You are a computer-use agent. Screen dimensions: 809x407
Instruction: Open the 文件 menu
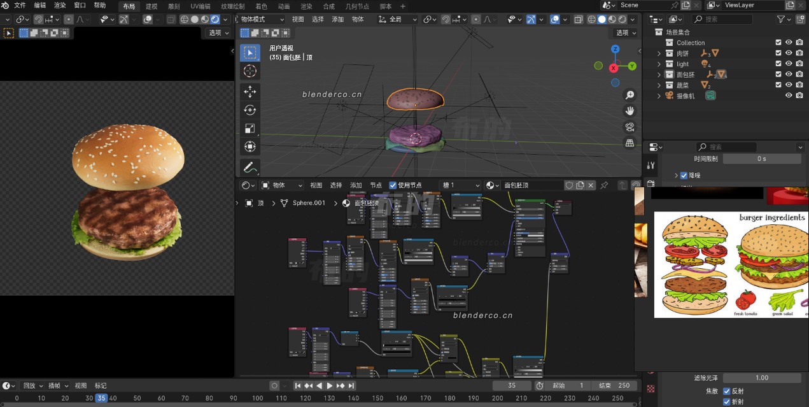[x=20, y=5]
